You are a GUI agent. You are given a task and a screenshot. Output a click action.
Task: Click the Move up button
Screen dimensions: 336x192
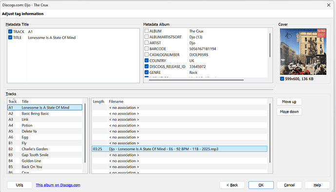pos(289,102)
